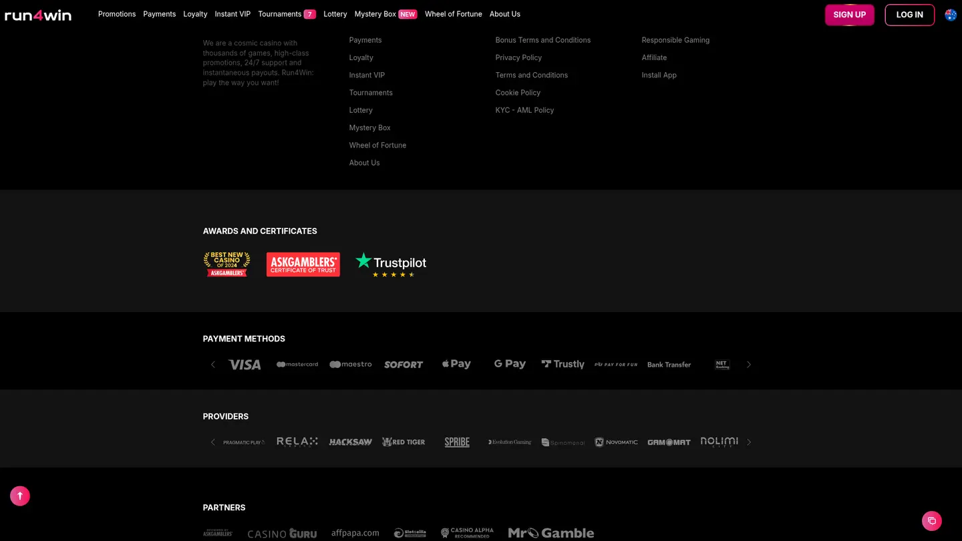Image resolution: width=962 pixels, height=541 pixels.
Task: Open the footer Tournaments link
Action: 371,93
